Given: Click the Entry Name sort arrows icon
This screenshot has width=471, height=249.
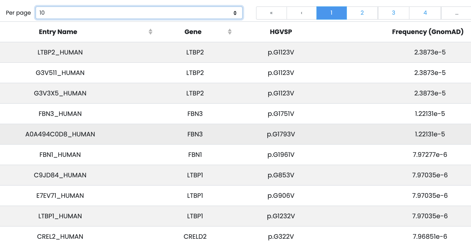Looking at the screenshot, I should (x=150, y=32).
